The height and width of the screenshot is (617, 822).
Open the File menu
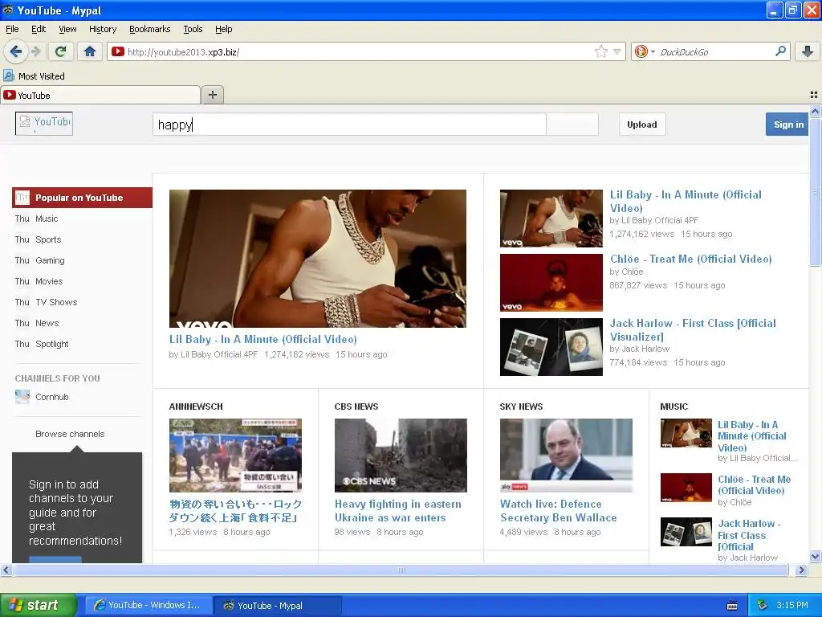tap(12, 29)
